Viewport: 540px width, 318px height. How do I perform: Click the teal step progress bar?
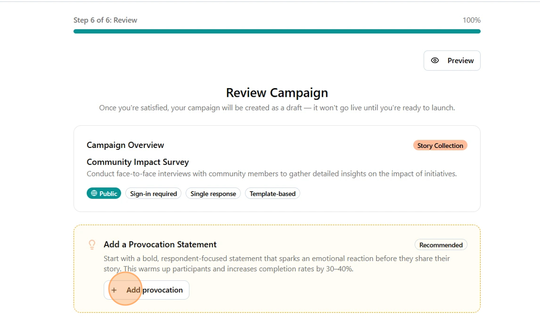277,31
